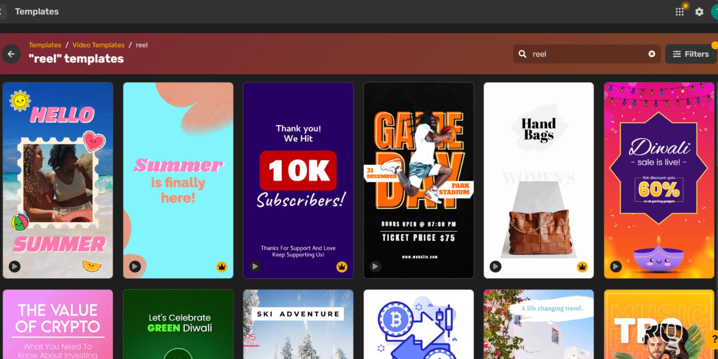718x359 pixels.
Task: Return to Templates via breadcrumb
Action: tap(45, 45)
